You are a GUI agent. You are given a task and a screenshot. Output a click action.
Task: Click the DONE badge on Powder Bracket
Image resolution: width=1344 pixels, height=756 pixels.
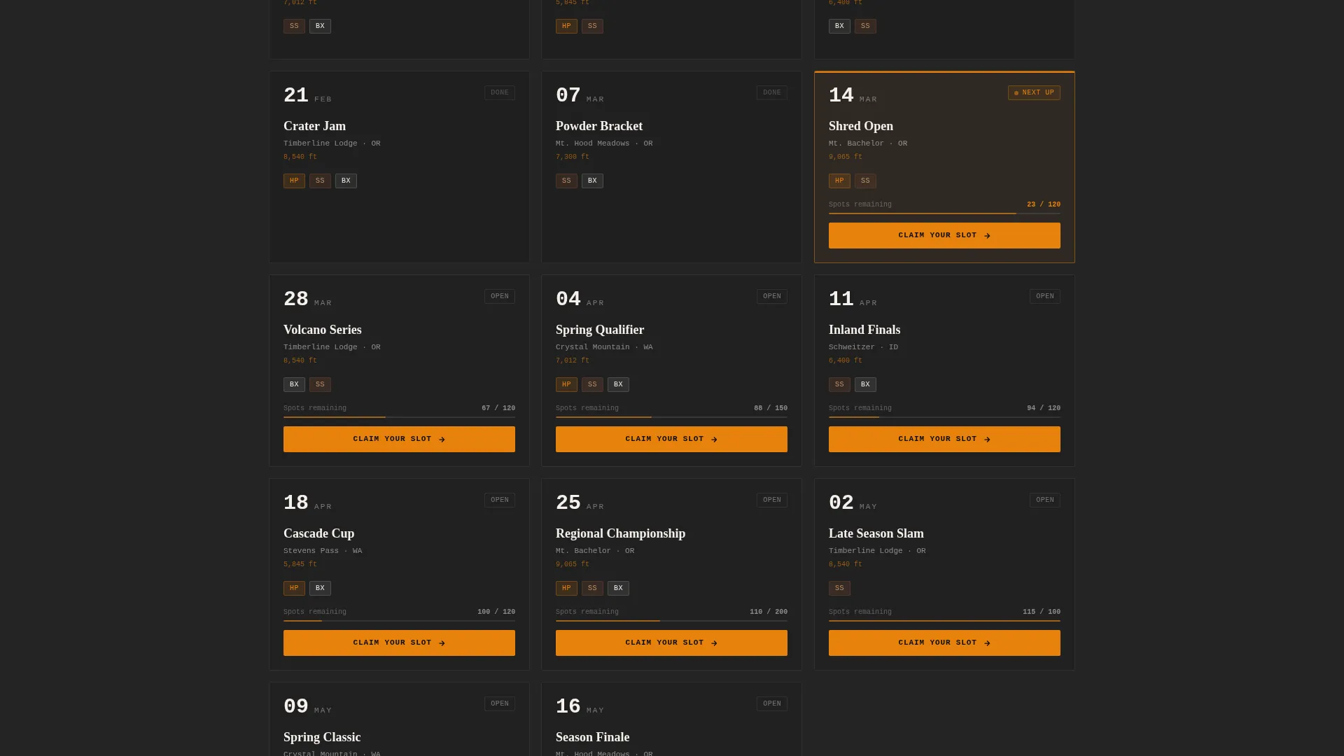click(772, 93)
